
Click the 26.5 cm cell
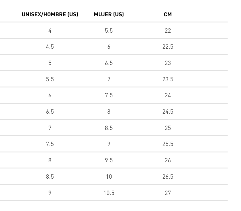tap(168, 177)
